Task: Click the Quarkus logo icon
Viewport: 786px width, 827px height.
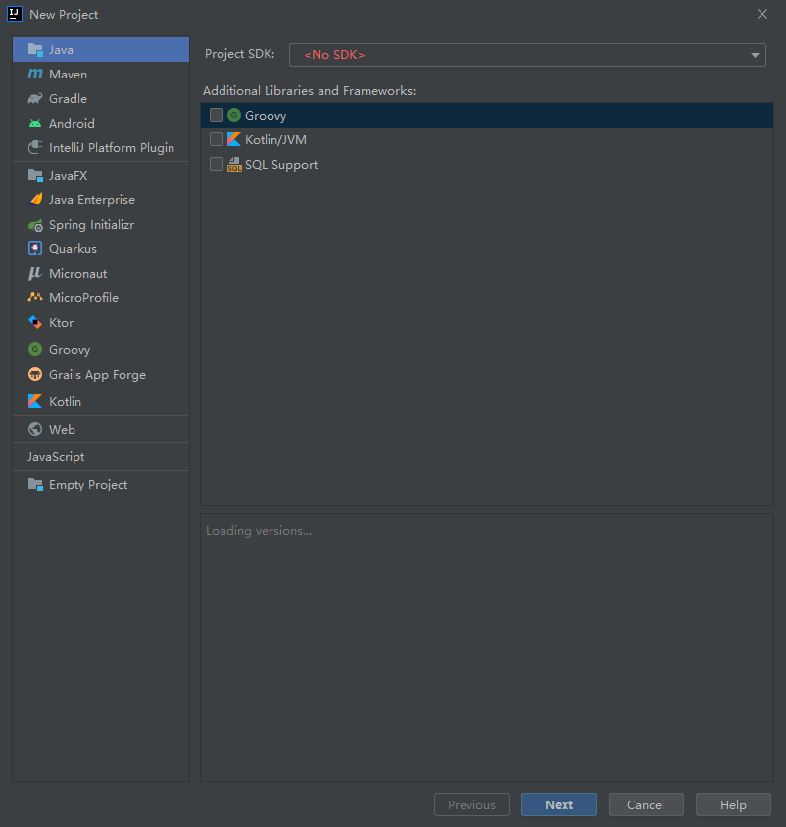Action: [35, 248]
